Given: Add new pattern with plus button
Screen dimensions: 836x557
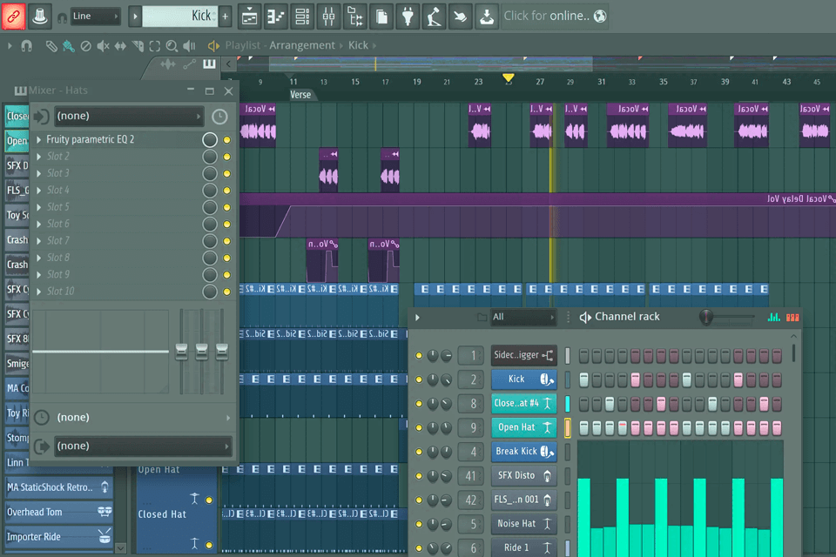Looking at the screenshot, I should (225, 17).
